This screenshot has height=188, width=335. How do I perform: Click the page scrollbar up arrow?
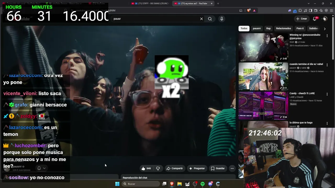tap(333, 15)
